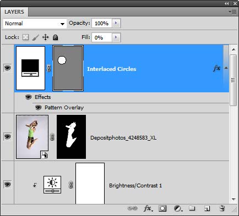Open the Normal blend mode dropdown
Image resolution: width=239 pixels, height=216 pixels.
[x=35, y=24]
